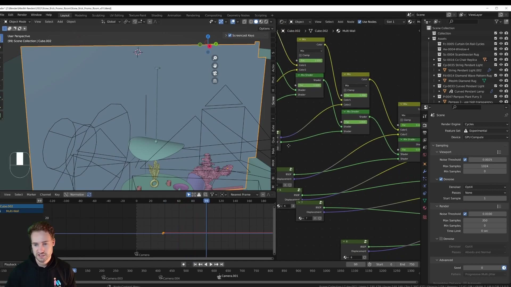Image resolution: width=511 pixels, height=287 pixels.
Task: Toggle camera view gizmo icon
Action: tap(215, 73)
